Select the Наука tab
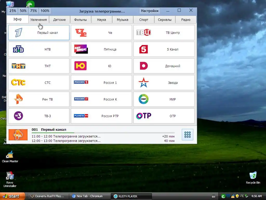266x200 pixels. pos(102,20)
